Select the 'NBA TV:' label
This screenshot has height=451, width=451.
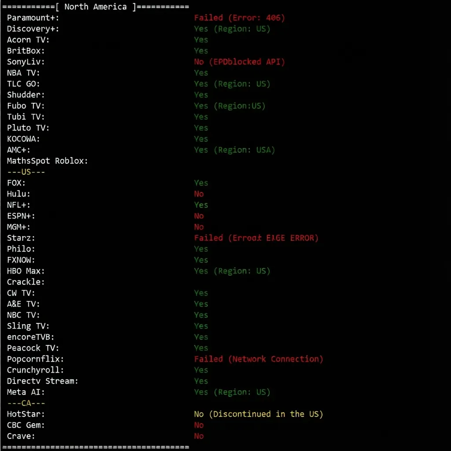(23, 73)
